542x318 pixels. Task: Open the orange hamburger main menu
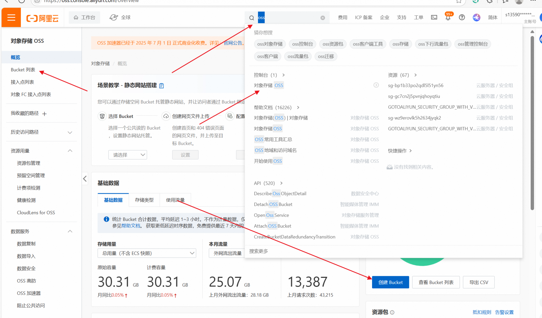point(11,18)
